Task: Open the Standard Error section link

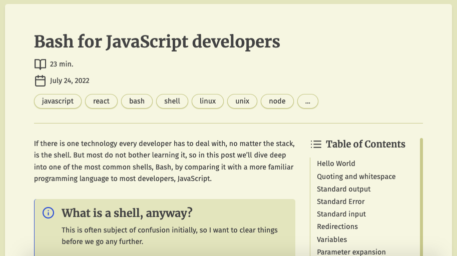Action: [341, 201]
